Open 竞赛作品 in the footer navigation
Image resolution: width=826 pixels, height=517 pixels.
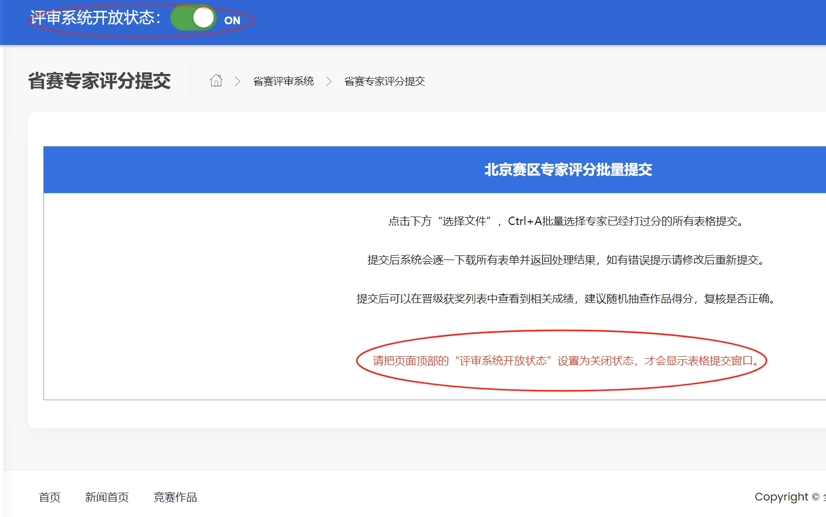[175, 497]
